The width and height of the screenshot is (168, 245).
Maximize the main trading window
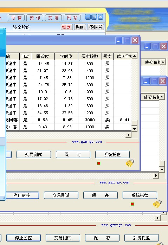[x=94, y=17]
